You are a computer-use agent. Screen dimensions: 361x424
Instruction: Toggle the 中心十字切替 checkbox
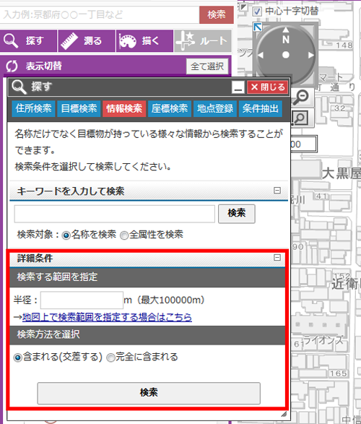tap(257, 12)
